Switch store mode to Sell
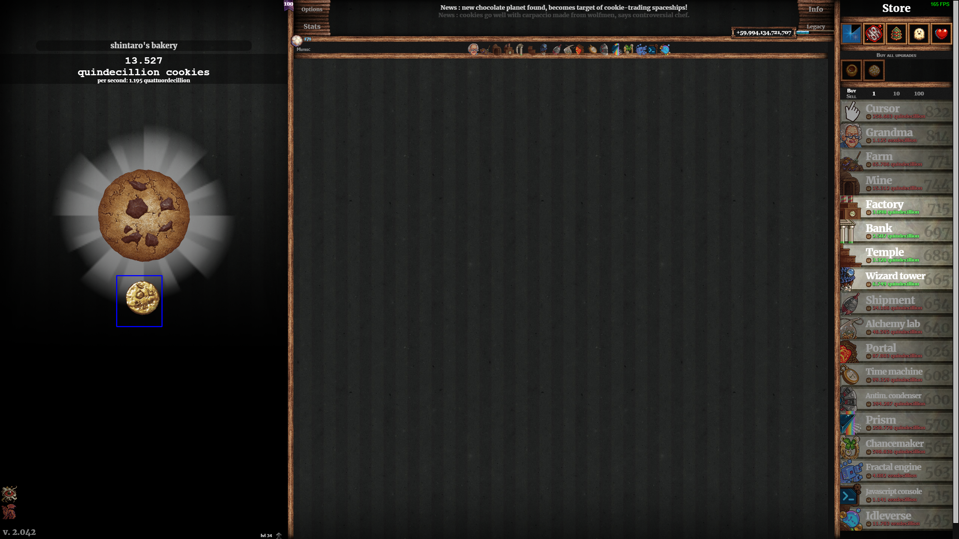 (x=851, y=97)
